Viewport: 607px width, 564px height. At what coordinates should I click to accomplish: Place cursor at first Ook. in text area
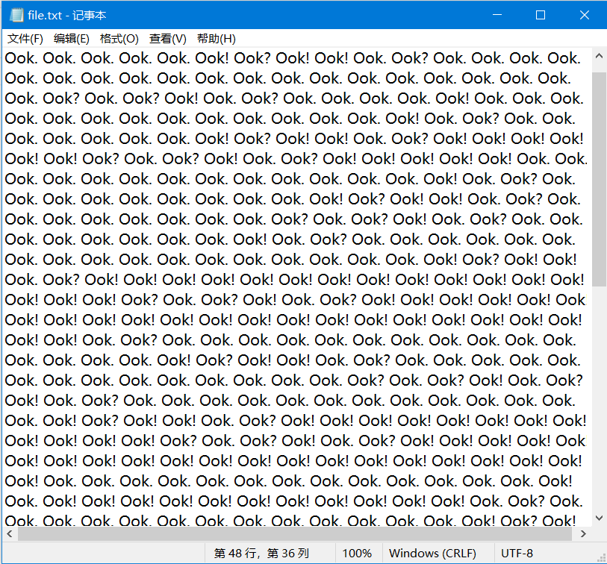22,58
